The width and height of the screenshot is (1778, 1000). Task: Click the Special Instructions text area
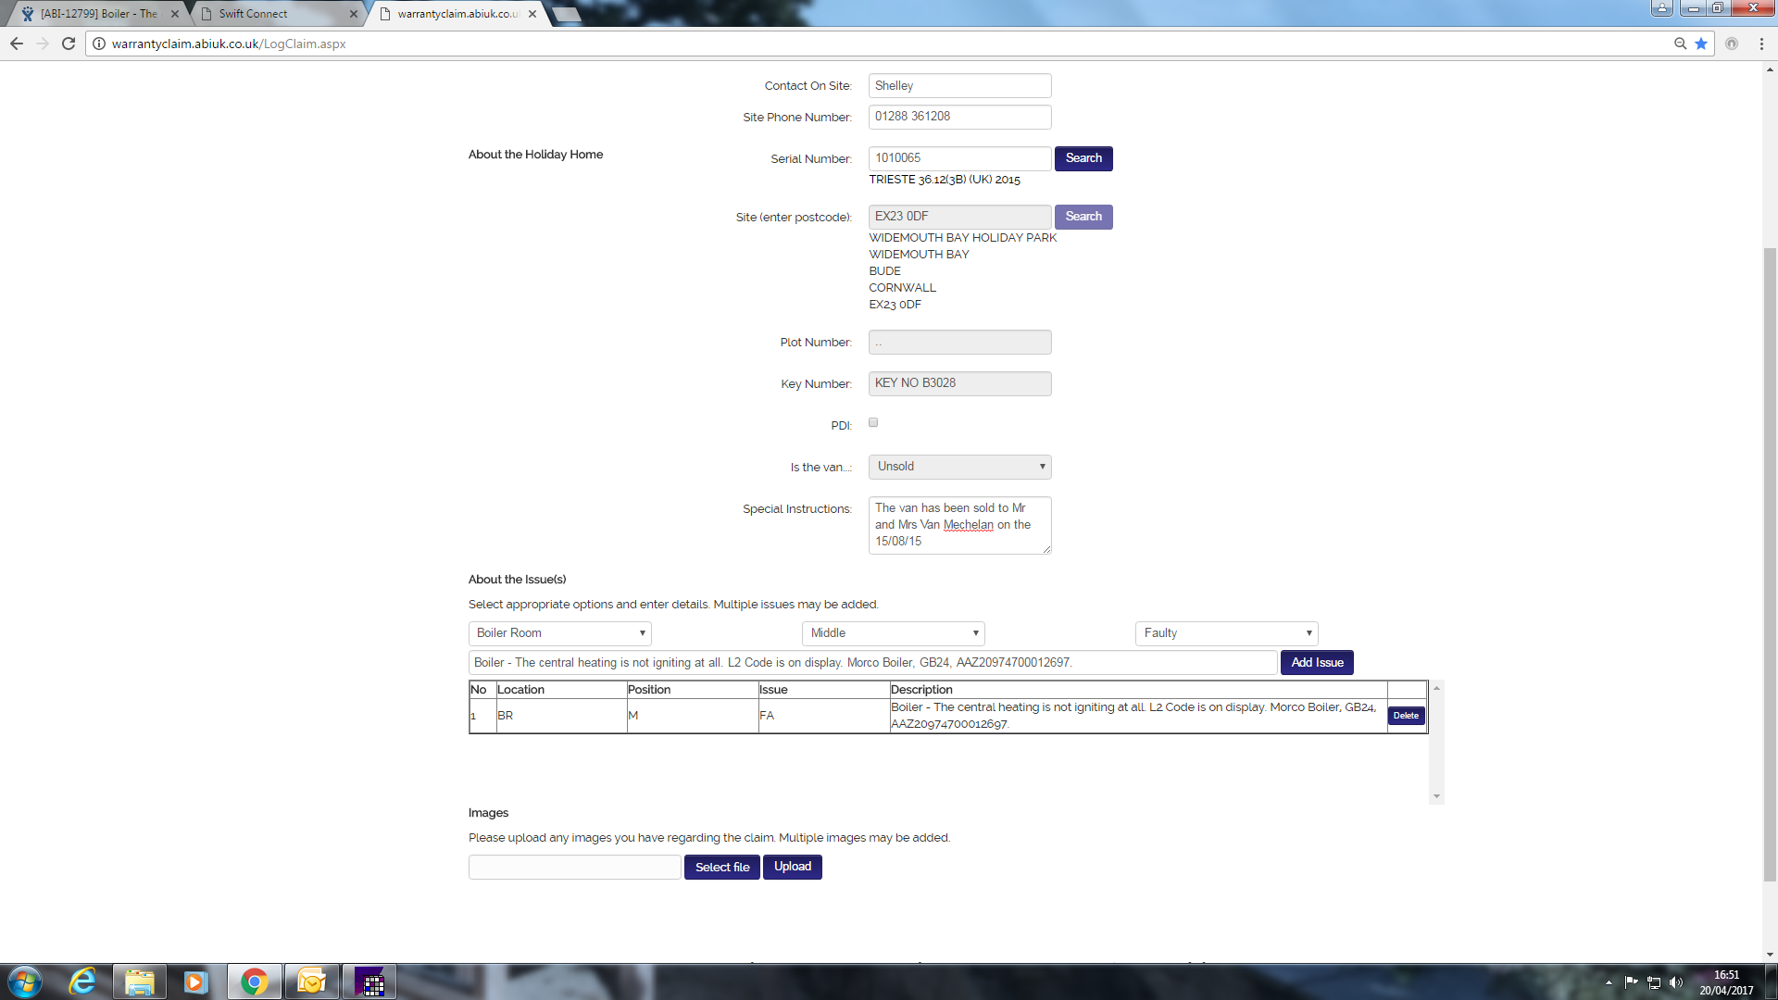pos(959,525)
